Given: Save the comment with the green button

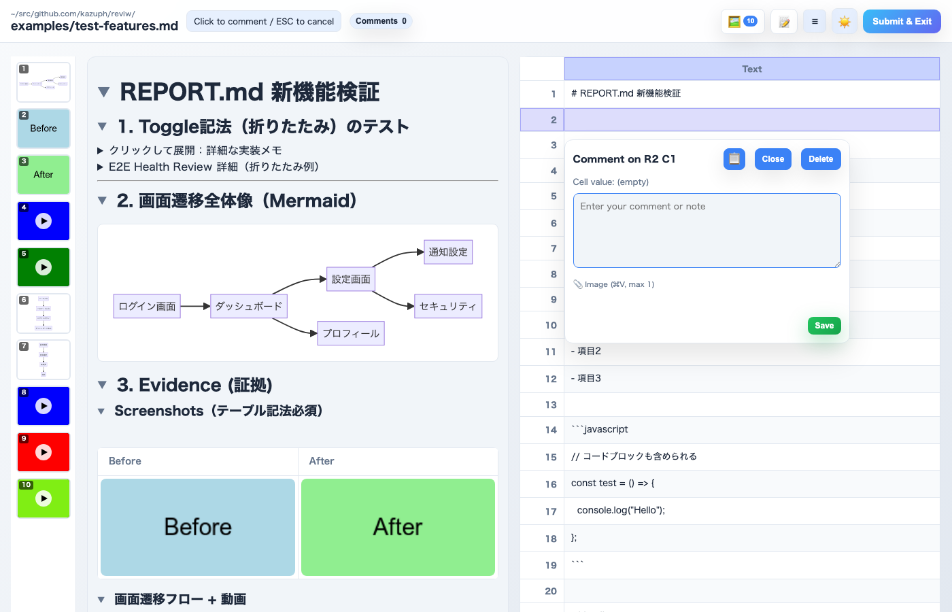Looking at the screenshot, I should pos(824,325).
